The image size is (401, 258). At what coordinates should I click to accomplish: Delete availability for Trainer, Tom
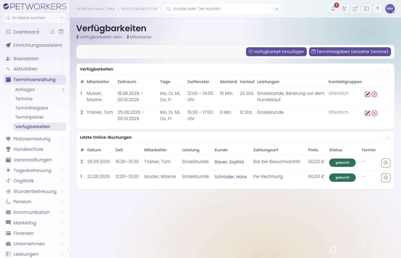click(374, 113)
